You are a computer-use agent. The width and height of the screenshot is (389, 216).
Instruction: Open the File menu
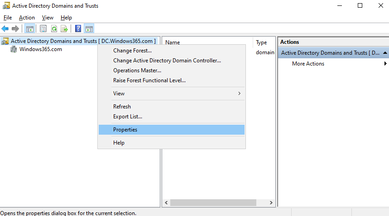click(8, 18)
